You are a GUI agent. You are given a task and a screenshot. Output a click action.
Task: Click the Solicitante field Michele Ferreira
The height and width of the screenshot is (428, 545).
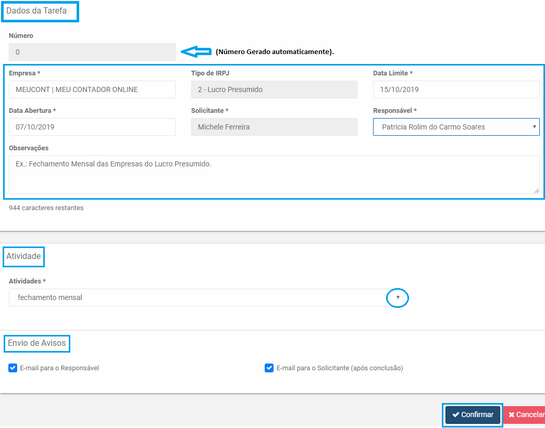click(x=274, y=127)
